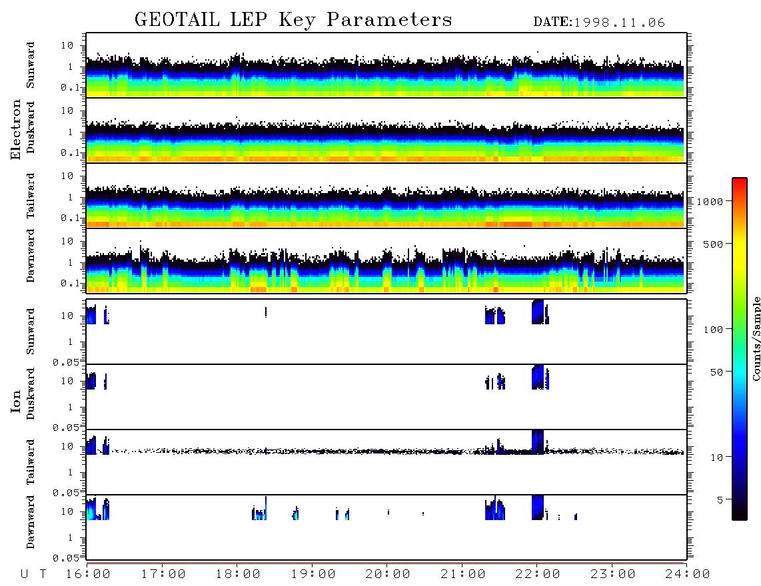
Task: Click the "500" colorbar tick label
Action: tap(714, 244)
